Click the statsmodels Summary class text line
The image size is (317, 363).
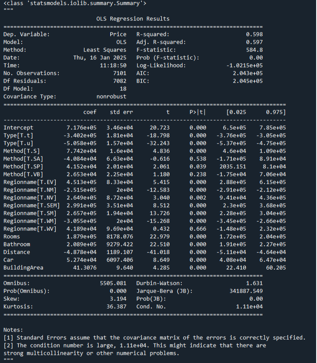[74, 4]
